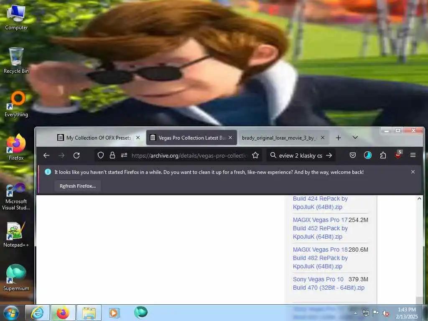Go back to the previous page in Firefox
The height and width of the screenshot is (321, 428).
46,155
